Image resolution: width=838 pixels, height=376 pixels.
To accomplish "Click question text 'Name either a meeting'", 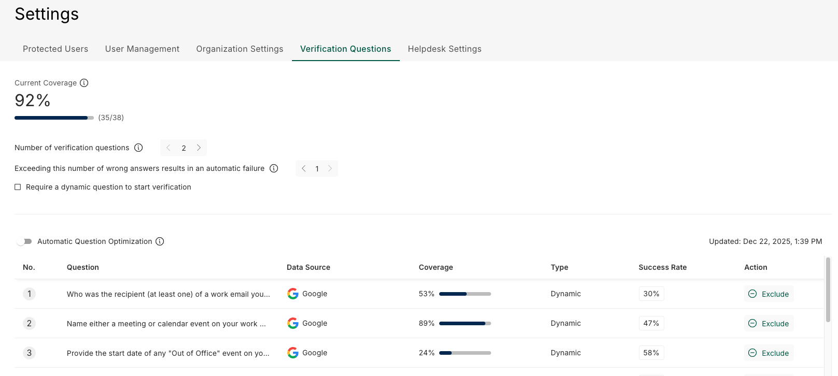I will coord(166,324).
